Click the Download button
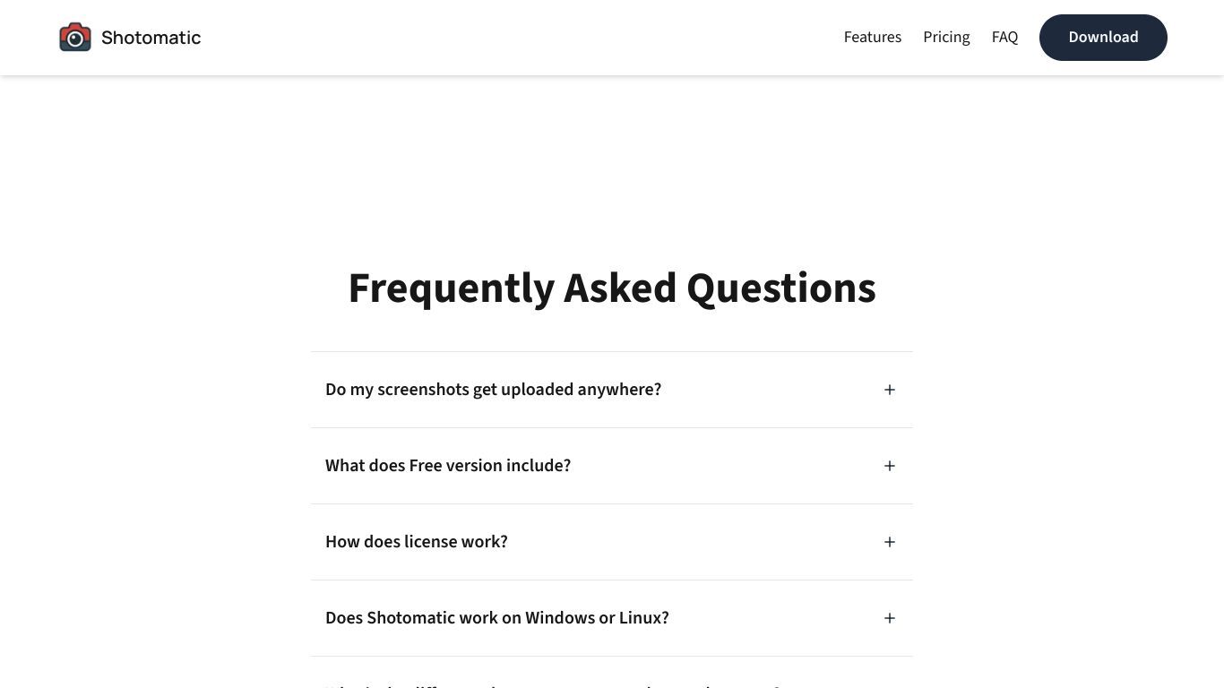This screenshot has height=688, width=1224. tap(1103, 38)
